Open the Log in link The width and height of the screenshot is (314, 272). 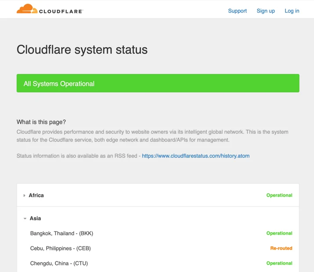(x=292, y=11)
